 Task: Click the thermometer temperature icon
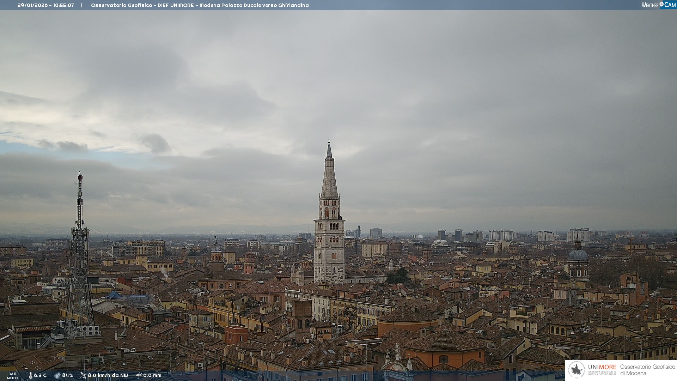[x=30, y=375]
